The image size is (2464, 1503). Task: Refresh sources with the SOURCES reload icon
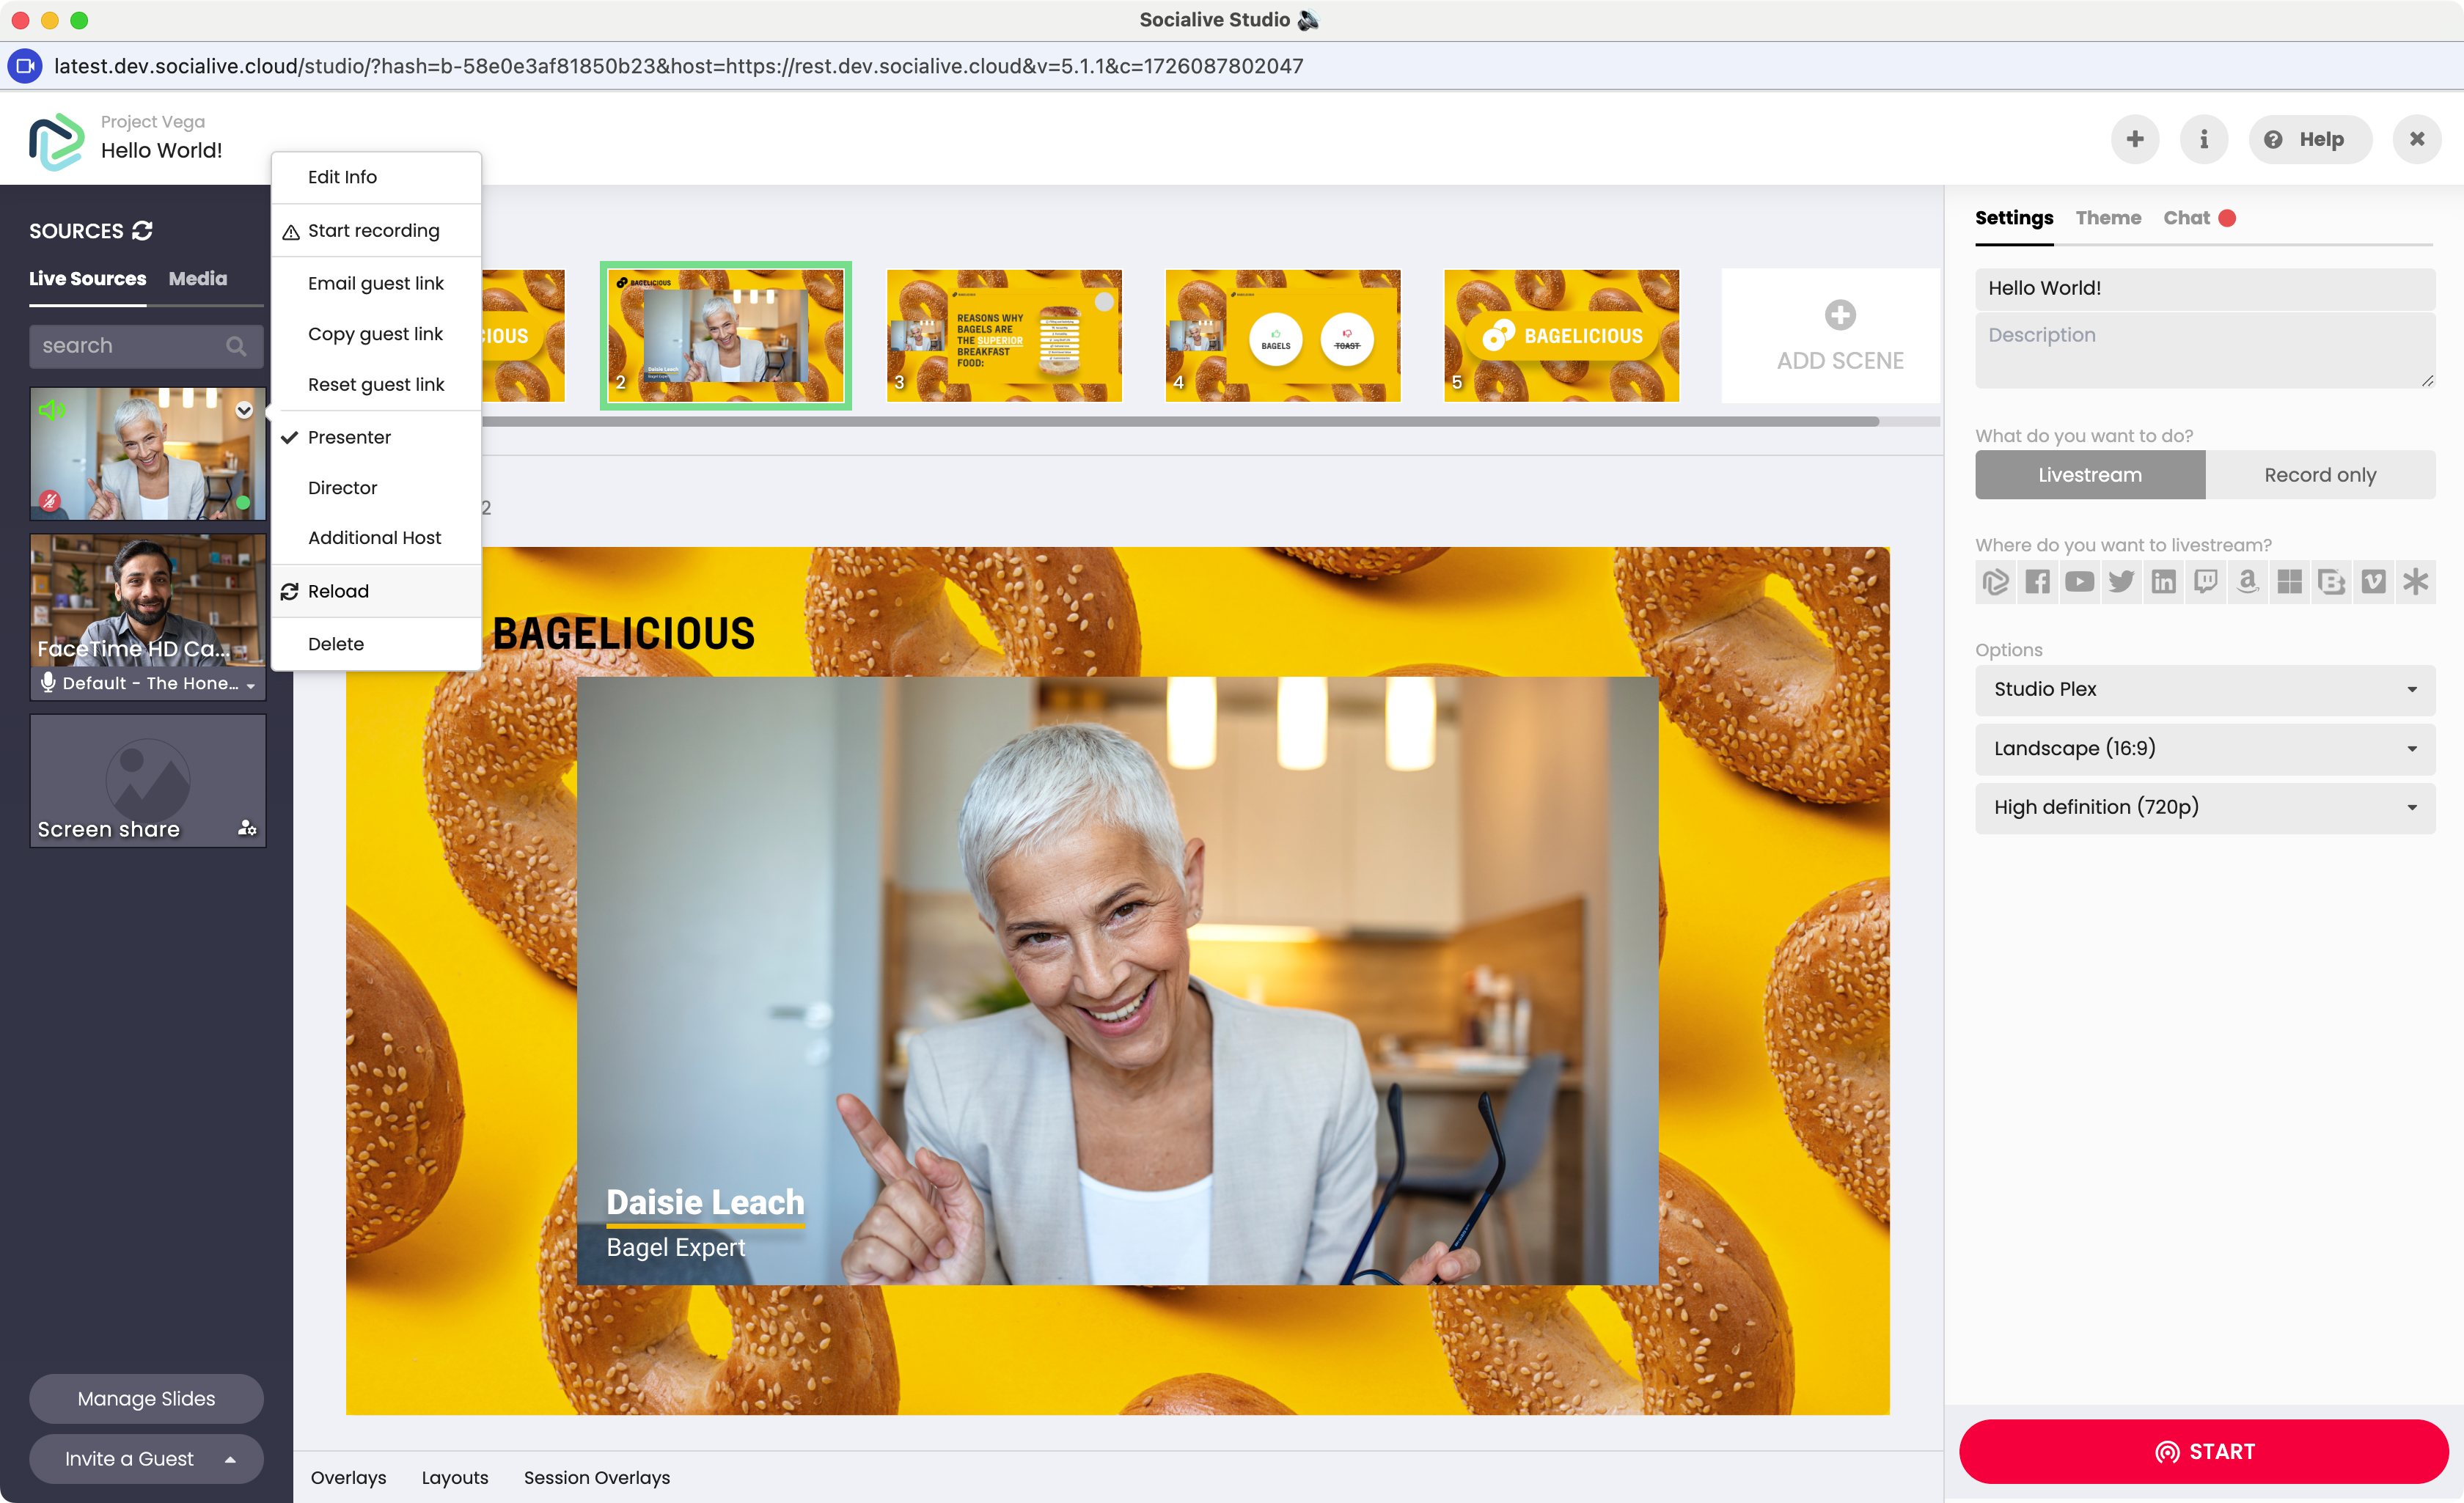143,231
